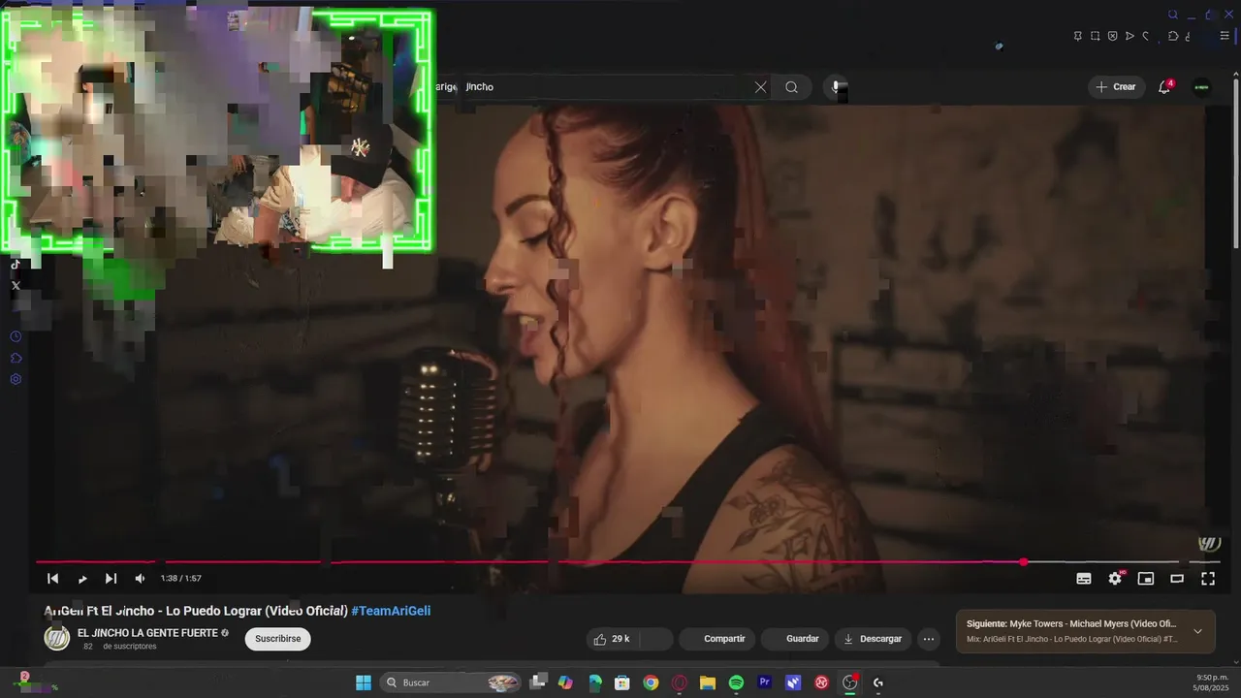Image resolution: width=1241 pixels, height=698 pixels.
Task: Expand the Siguiente mix panel chevron
Action: click(1197, 631)
